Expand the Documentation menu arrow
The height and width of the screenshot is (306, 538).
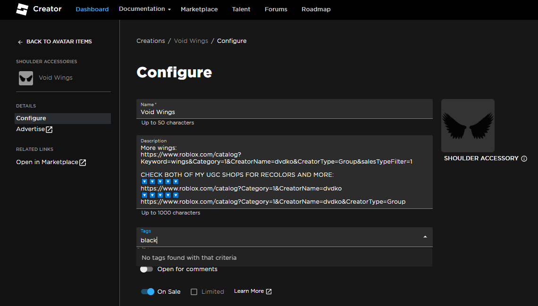(169, 9)
